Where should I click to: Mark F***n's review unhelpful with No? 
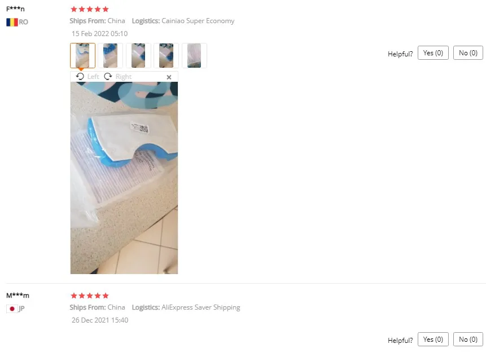[468, 53]
